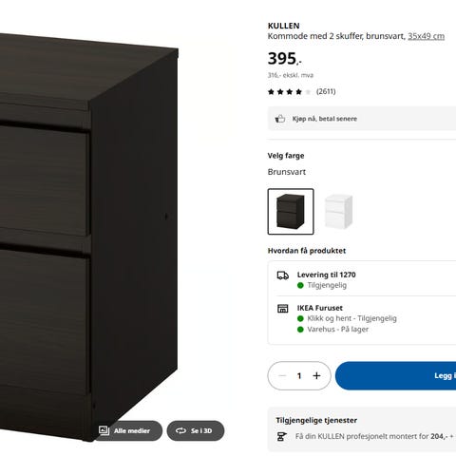Viewport: 456px width, 456px height.
Task: Click the rotate icon on Se i 3D
Action: pyautogui.click(x=180, y=430)
